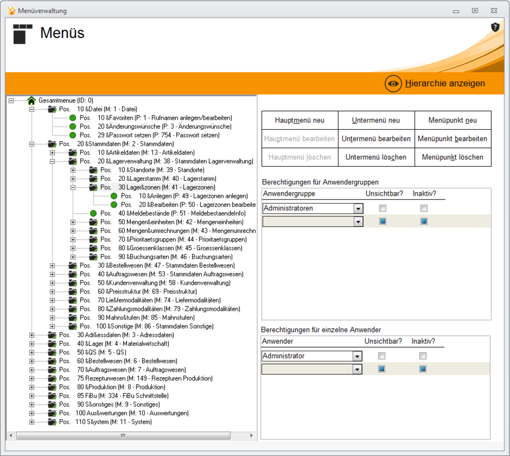Expand the 20 &Lagerstamm node

coord(73,179)
